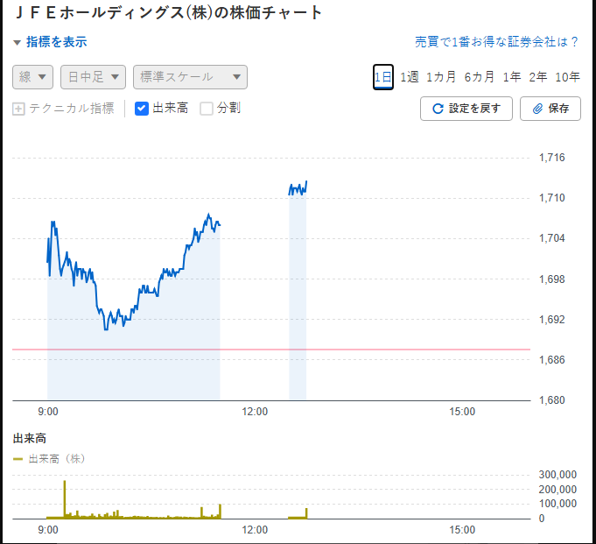Click the 保存 save button
596x544 pixels.
[550, 109]
